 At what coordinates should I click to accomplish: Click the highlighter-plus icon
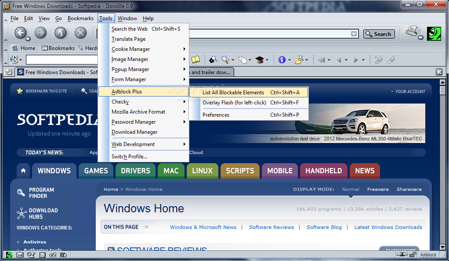click(378, 60)
